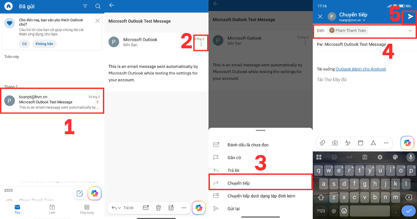
Task: Tap the q key on the keyboard
Action: click(319, 170)
